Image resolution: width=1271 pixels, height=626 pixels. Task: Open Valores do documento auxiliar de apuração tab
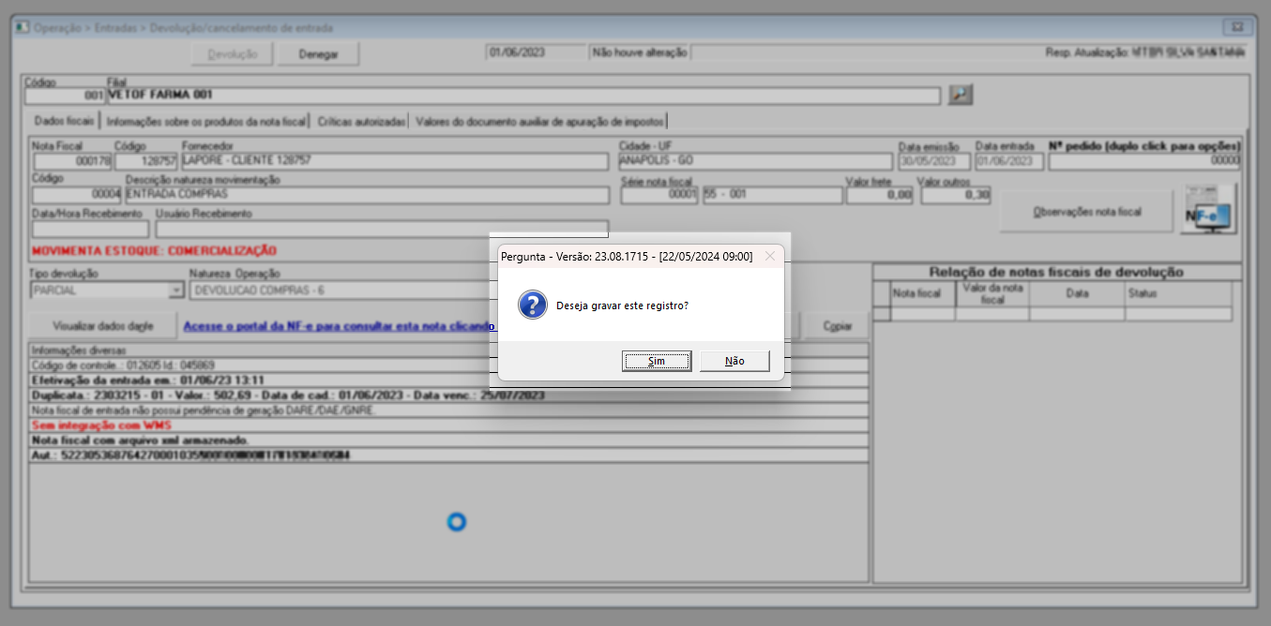tap(539, 121)
